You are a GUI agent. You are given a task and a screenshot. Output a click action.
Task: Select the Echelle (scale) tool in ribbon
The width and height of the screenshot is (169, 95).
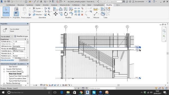tap(79, 11)
